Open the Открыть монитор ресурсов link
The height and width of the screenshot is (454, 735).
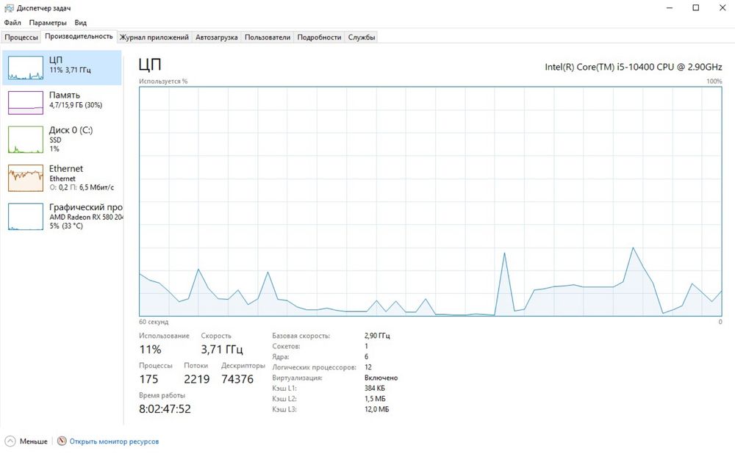pyautogui.click(x=114, y=442)
